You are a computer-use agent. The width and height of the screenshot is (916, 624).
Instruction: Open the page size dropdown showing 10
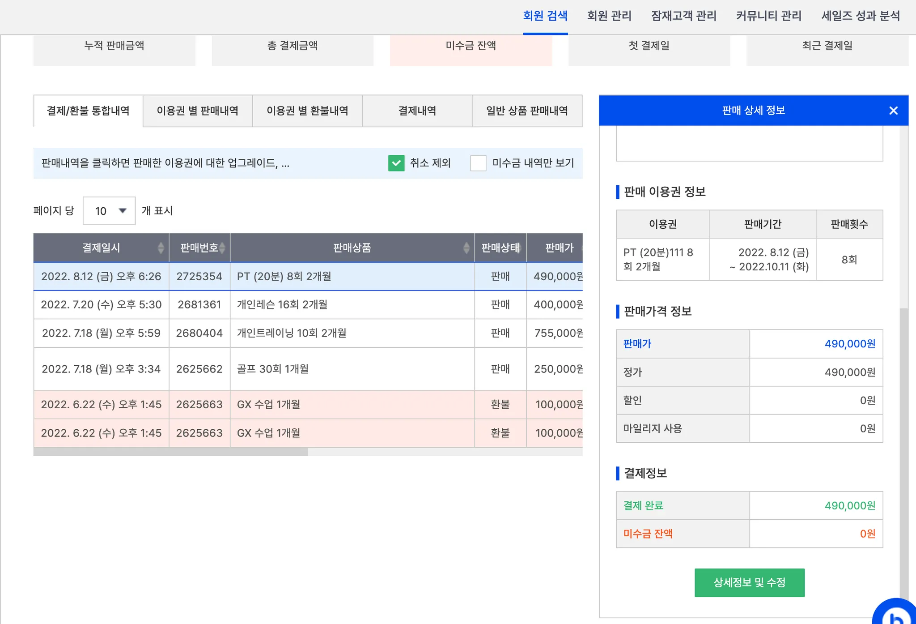click(x=109, y=211)
